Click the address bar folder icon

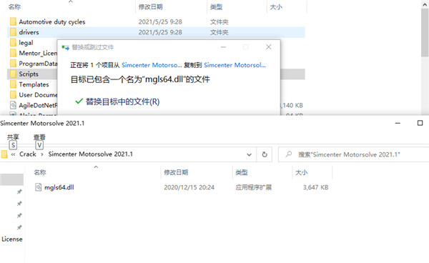coord(4,154)
